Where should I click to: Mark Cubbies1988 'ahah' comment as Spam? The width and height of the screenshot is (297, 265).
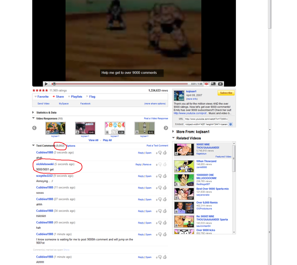click(148, 153)
